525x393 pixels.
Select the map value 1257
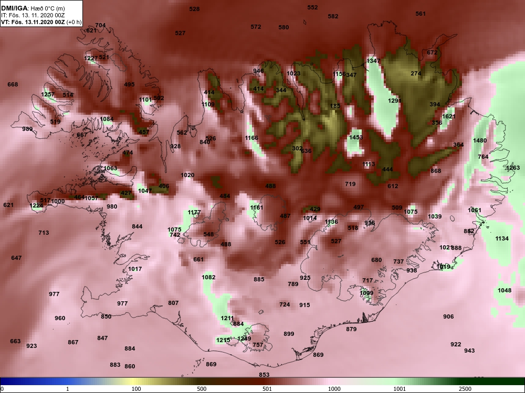click(x=48, y=94)
